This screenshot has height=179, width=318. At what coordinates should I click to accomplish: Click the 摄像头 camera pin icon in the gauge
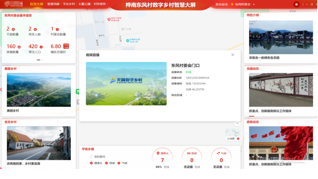pyautogui.click(x=158, y=153)
